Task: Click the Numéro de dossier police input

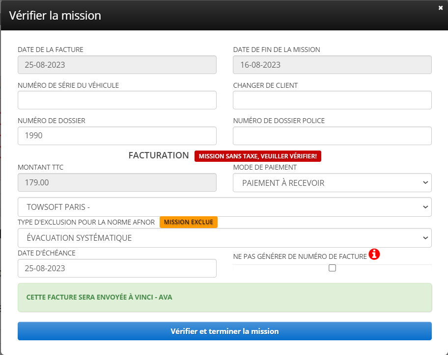Action: pyautogui.click(x=332, y=136)
